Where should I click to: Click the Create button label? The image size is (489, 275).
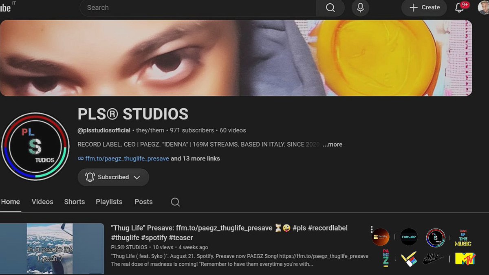tap(431, 7)
